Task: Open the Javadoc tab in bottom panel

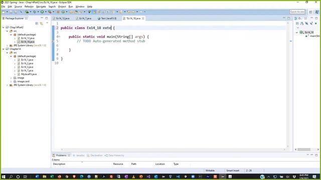Action: click(79, 155)
